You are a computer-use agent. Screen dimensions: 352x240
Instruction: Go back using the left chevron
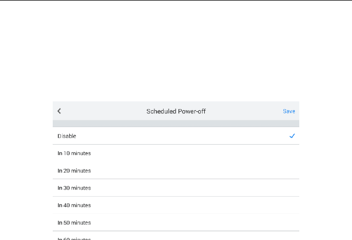click(59, 111)
